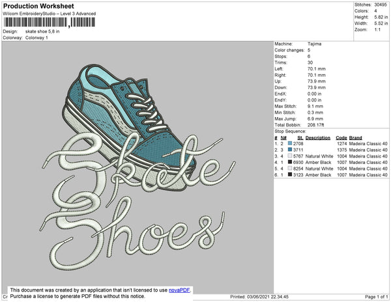Click the 'Description' column header
This screenshot has height=302, width=391.
tap(318, 138)
